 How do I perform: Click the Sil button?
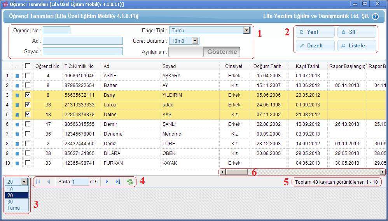pyautogui.click(x=357, y=32)
